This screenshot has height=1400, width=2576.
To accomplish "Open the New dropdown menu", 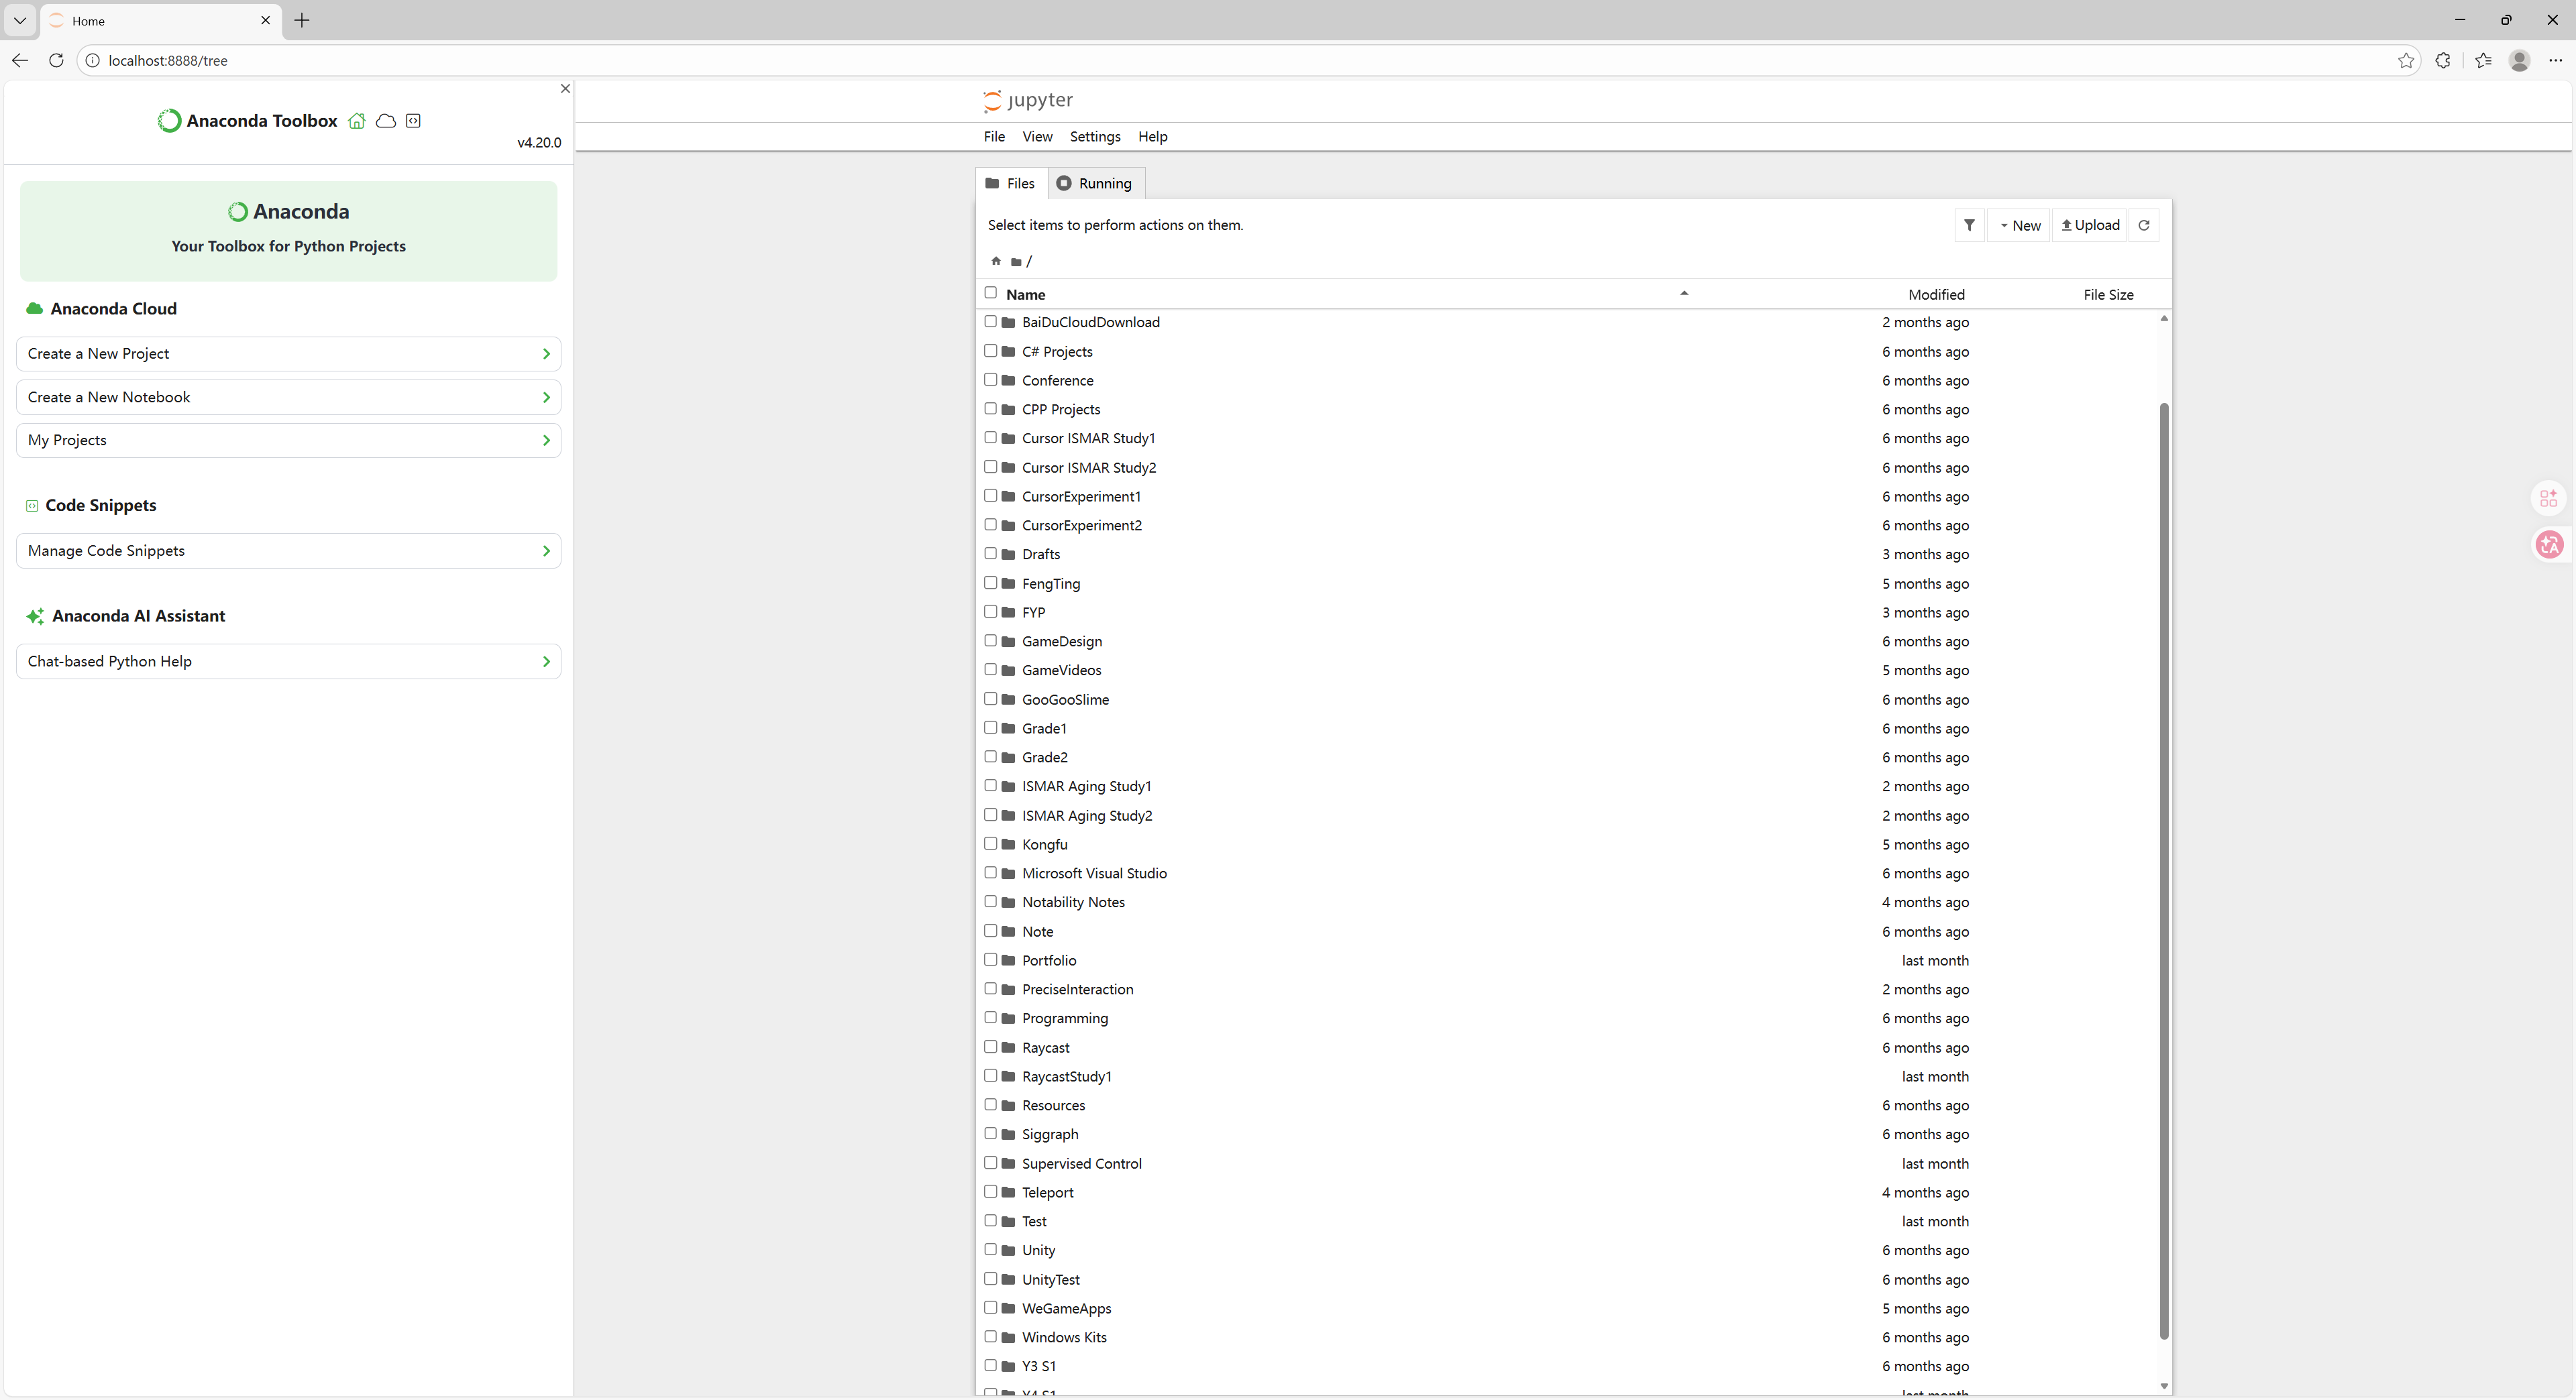I will point(2019,225).
